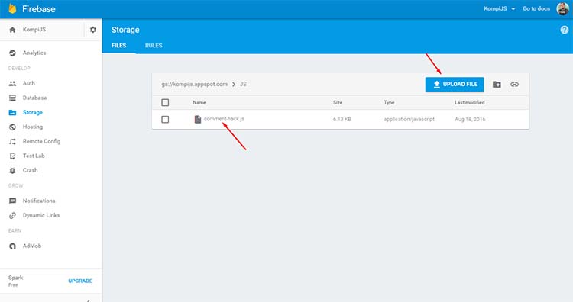
Task: Open Test Lab from the sidebar
Action: (x=34, y=156)
